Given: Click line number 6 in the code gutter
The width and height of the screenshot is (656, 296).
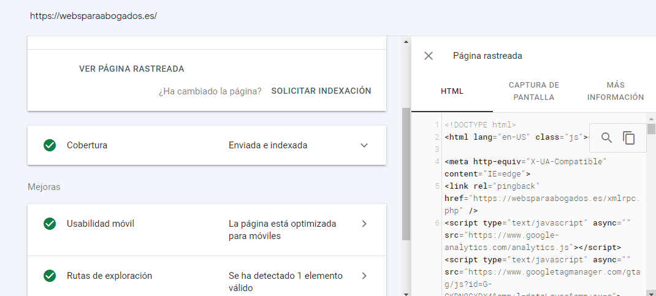Looking at the screenshot, I should tap(437, 223).
